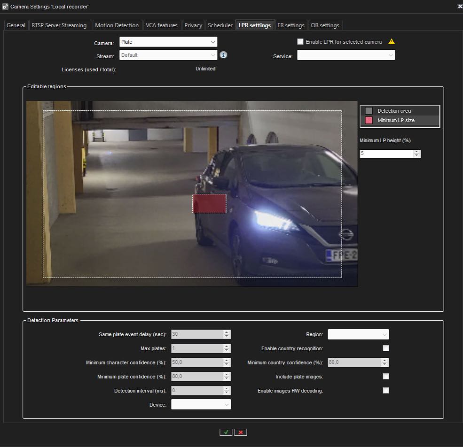This screenshot has height=447, width=463.
Task: Click the yellow LPR warning icon
Action: coord(392,42)
